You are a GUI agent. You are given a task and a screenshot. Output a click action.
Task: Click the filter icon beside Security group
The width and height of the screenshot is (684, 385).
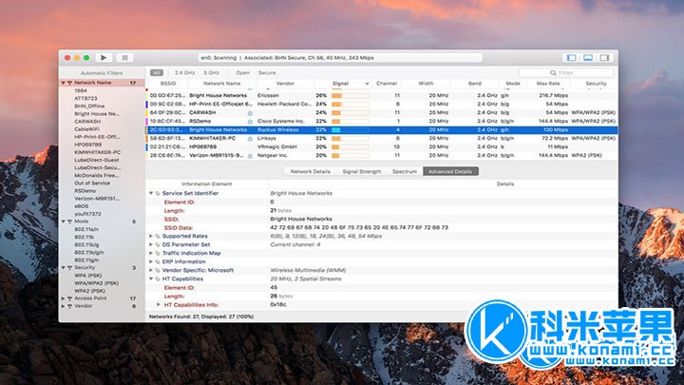pos(69,267)
